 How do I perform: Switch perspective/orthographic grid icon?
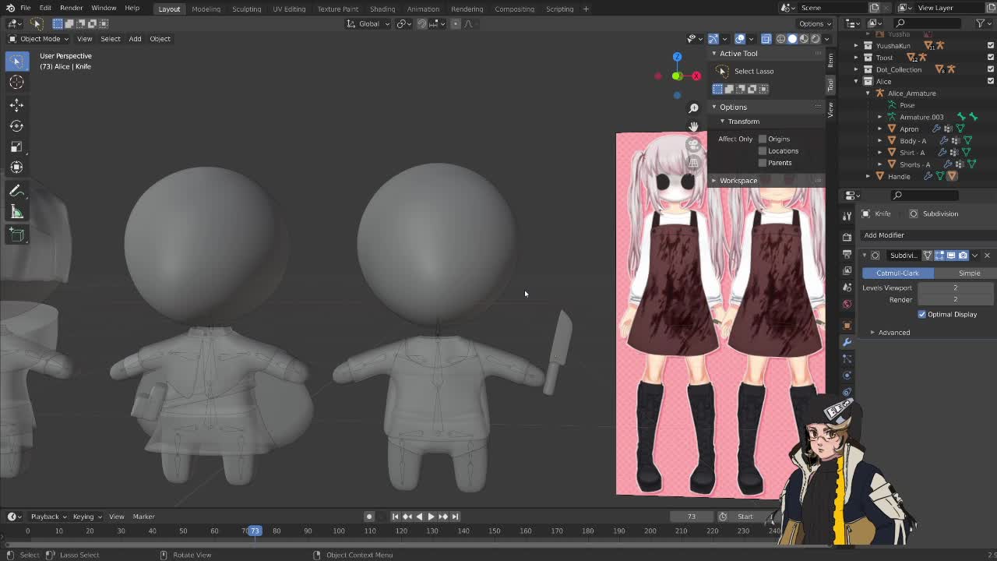click(x=693, y=162)
